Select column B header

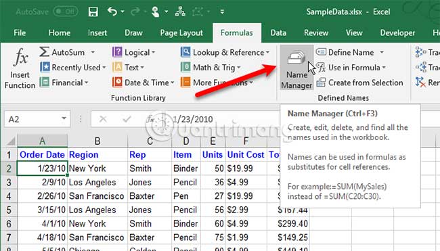click(x=97, y=141)
